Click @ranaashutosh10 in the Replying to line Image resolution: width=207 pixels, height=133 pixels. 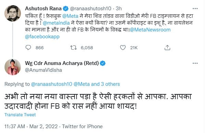tap(51, 84)
